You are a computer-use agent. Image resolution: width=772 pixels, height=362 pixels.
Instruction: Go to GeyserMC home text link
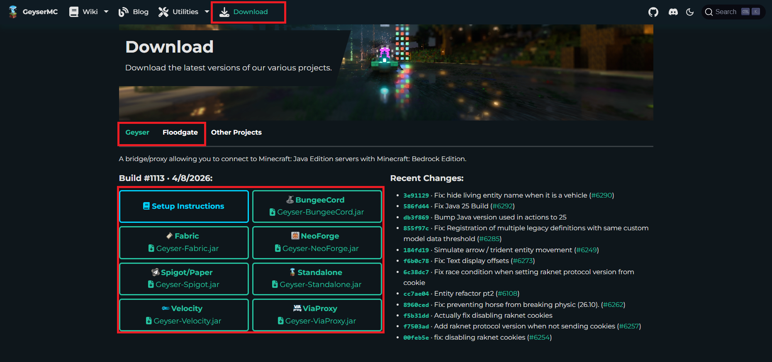(x=40, y=12)
